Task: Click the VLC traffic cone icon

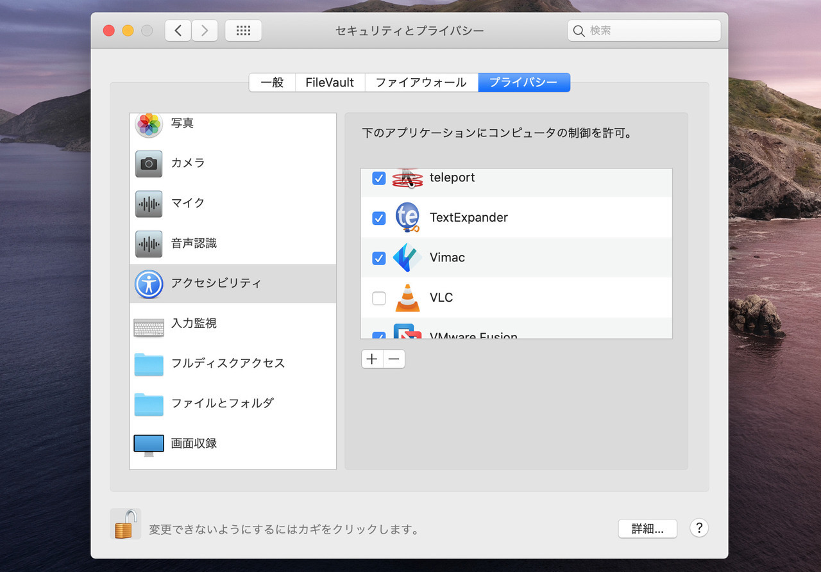Action: point(407,298)
